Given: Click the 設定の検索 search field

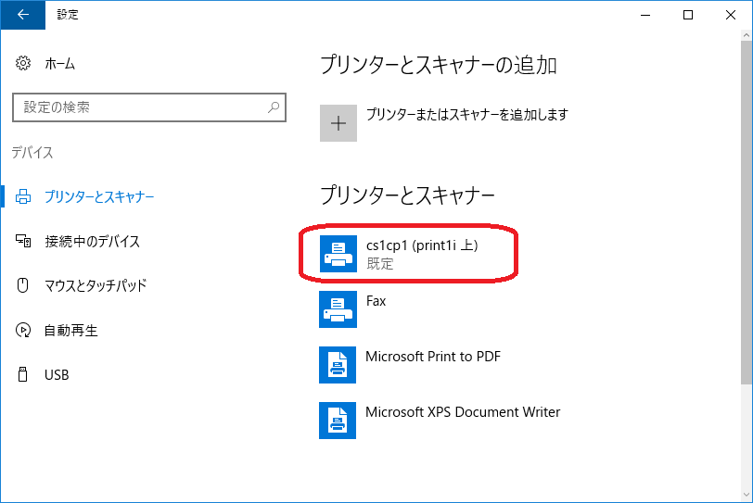Looking at the screenshot, I should coord(149,107).
